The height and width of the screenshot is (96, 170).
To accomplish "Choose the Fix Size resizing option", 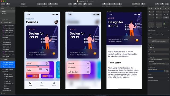I will point(159,25).
